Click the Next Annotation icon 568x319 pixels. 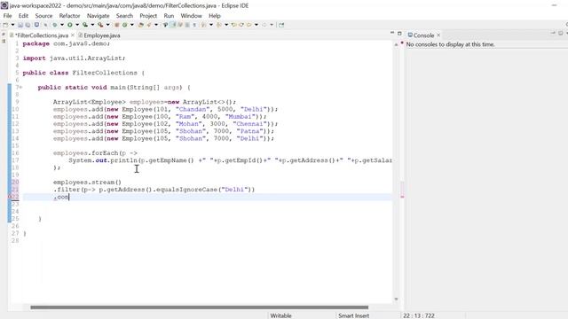pos(203,25)
